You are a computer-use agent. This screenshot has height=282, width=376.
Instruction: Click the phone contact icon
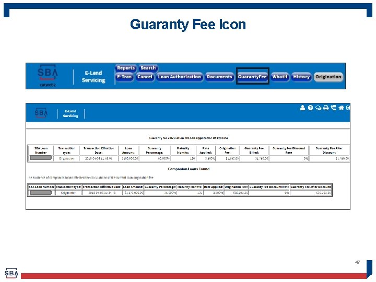coord(333,108)
